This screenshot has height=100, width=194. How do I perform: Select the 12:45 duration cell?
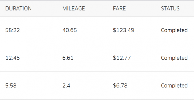(x=12, y=58)
